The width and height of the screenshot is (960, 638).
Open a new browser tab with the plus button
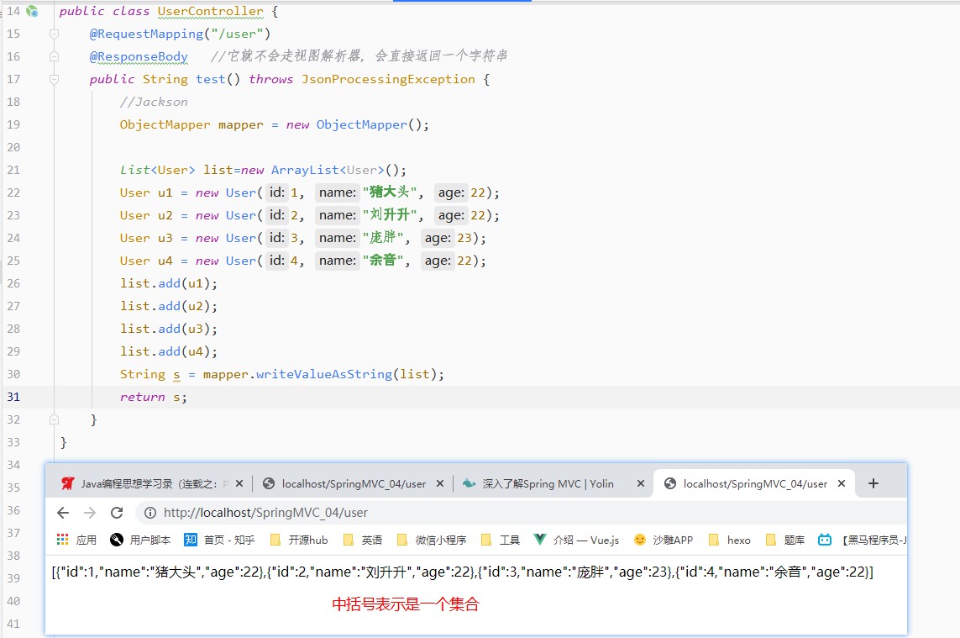coord(873,483)
